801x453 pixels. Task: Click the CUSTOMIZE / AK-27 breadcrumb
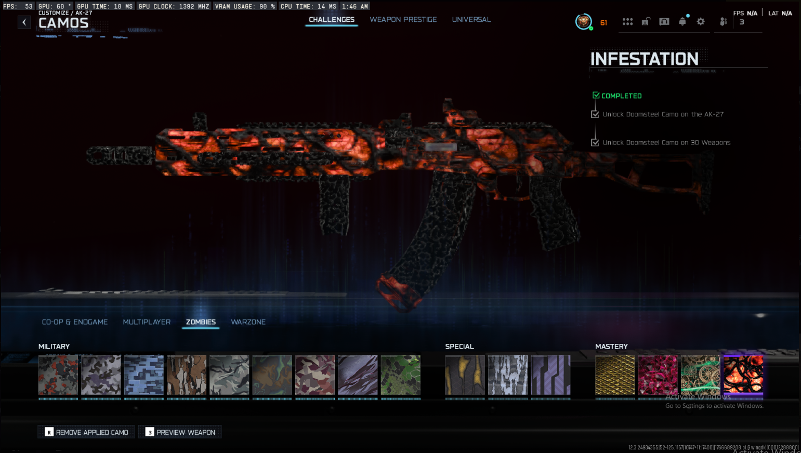(65, 13)
